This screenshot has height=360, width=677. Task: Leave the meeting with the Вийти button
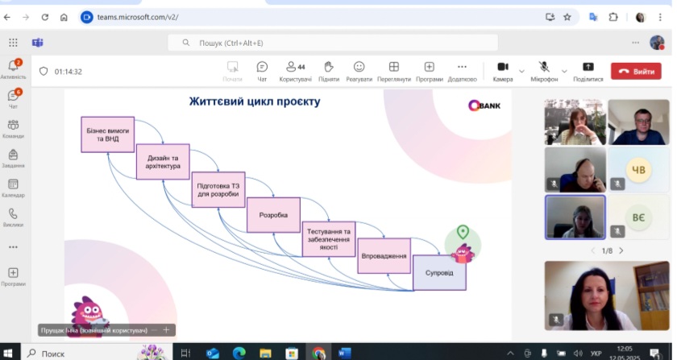[x=636, y=71]
